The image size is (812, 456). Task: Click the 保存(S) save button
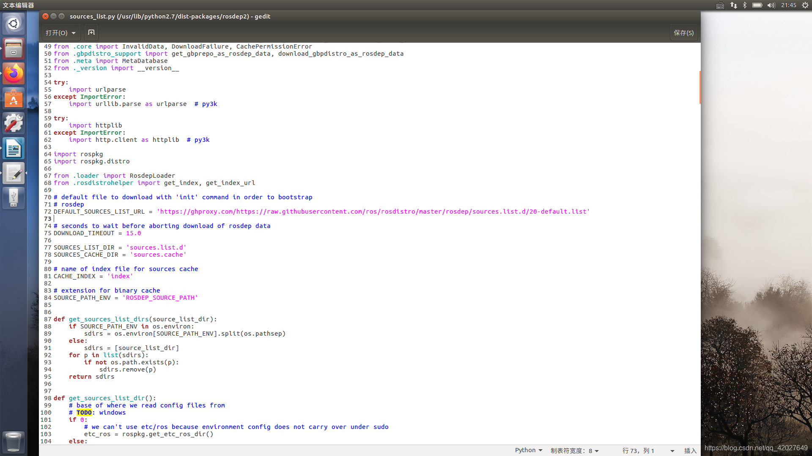click(x=683, y=33)
